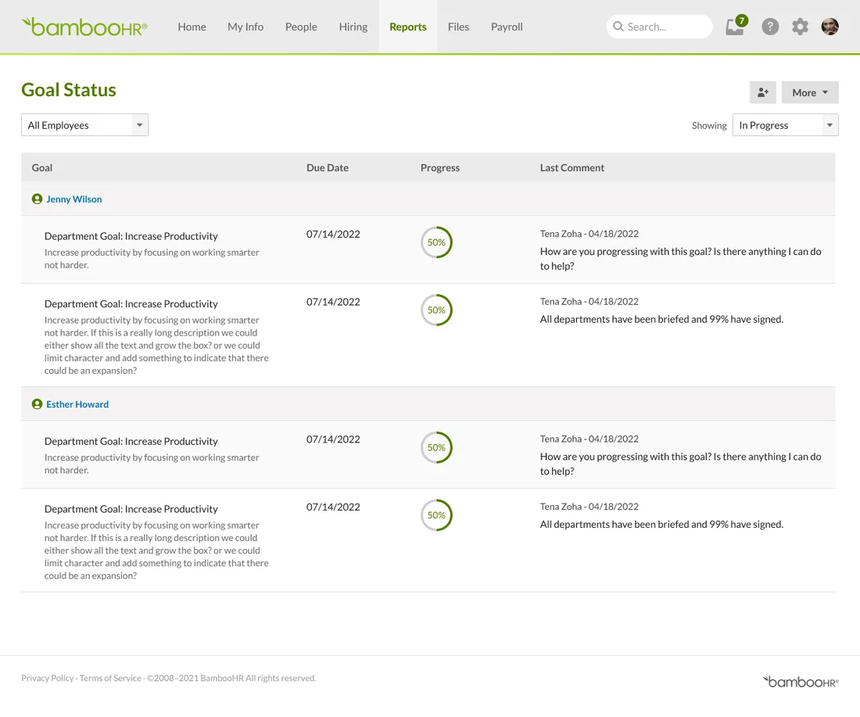This screenshot has width=860, height=717.
Task: Click Jenny Wilson's profile icon
Action: point(38,199)
